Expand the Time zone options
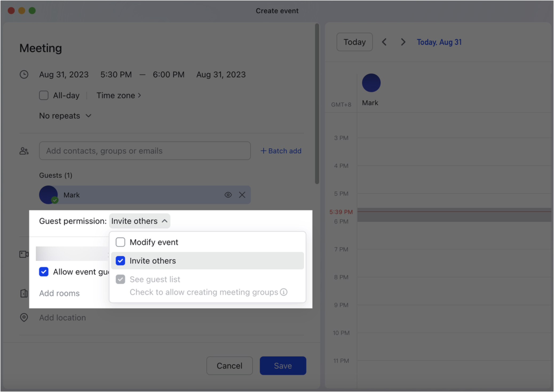The height and width of the screenshot is (392, 554). (x=119, y=95)
